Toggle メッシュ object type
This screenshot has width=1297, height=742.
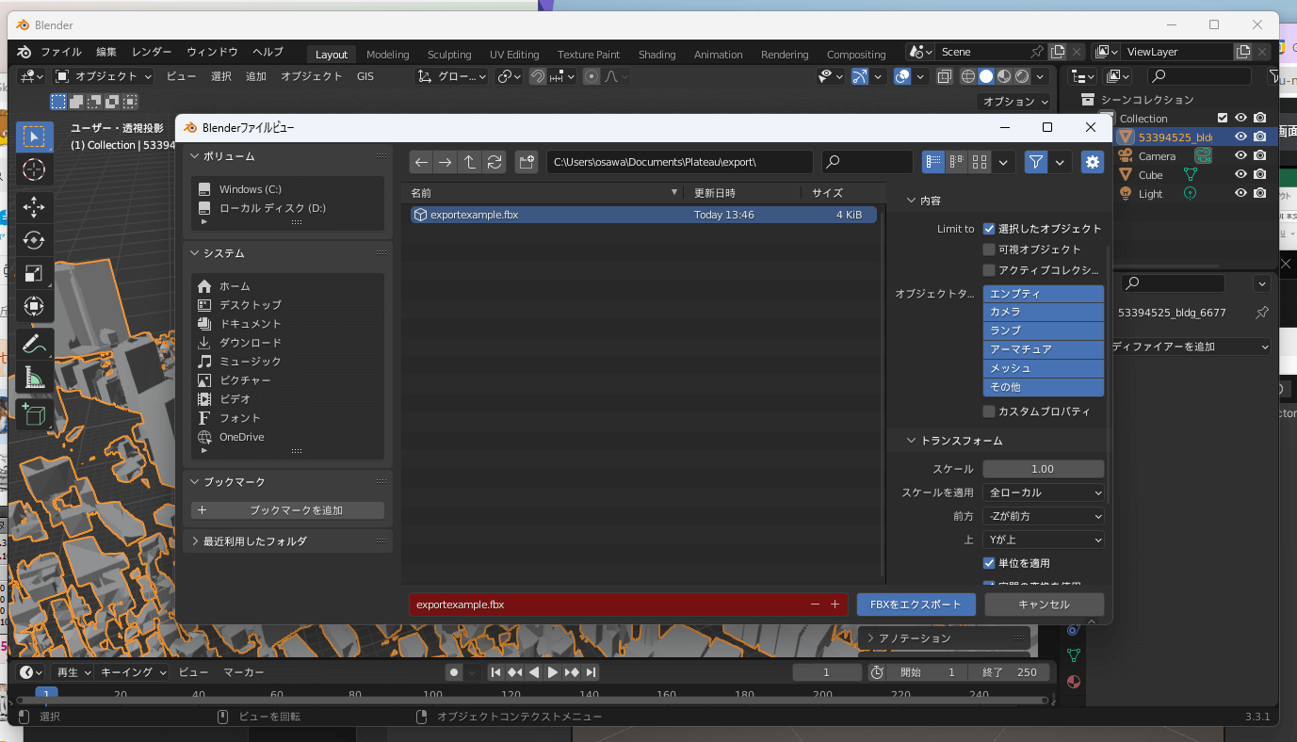1043,368
